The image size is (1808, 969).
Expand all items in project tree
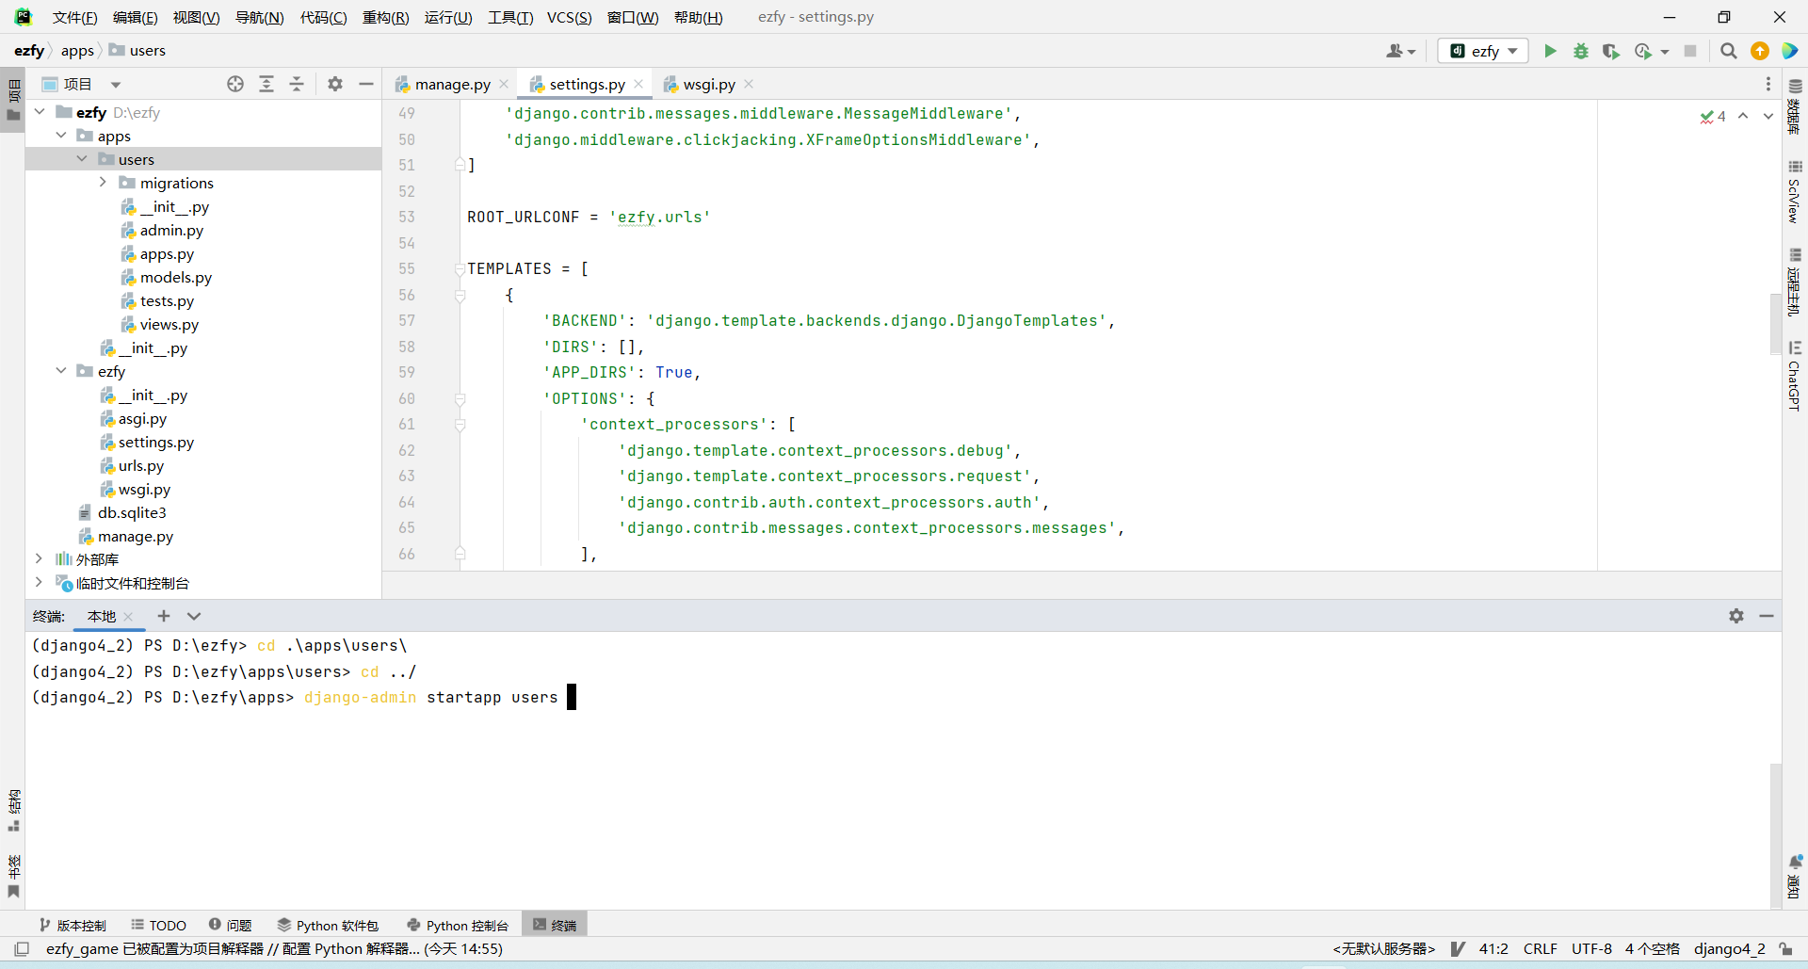click(266, 84)
